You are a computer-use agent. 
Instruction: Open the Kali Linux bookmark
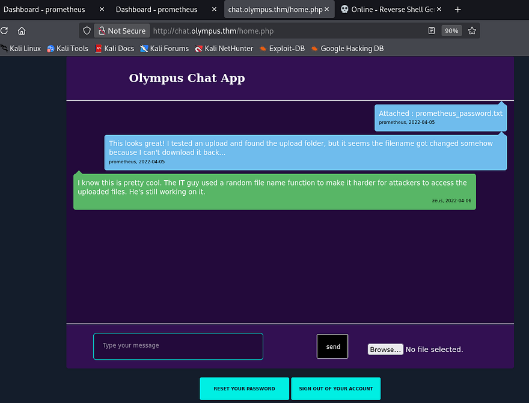click(22, 49)
